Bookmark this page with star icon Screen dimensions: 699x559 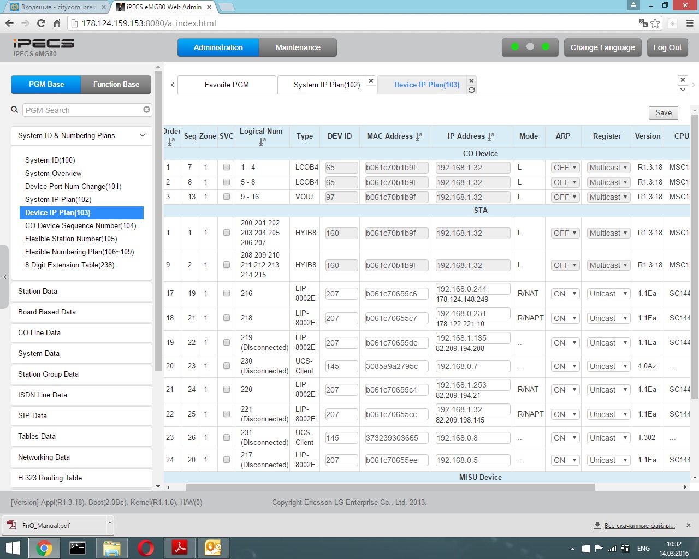[x=655, y=23]
